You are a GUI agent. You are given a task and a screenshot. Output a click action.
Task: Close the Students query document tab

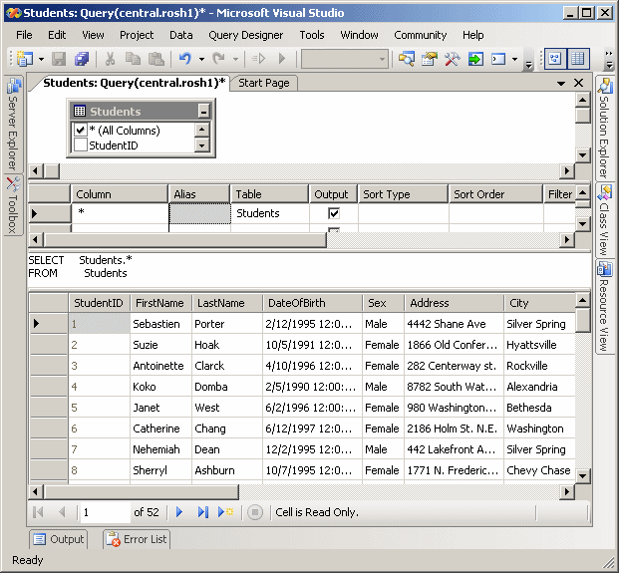coord(579,83)
